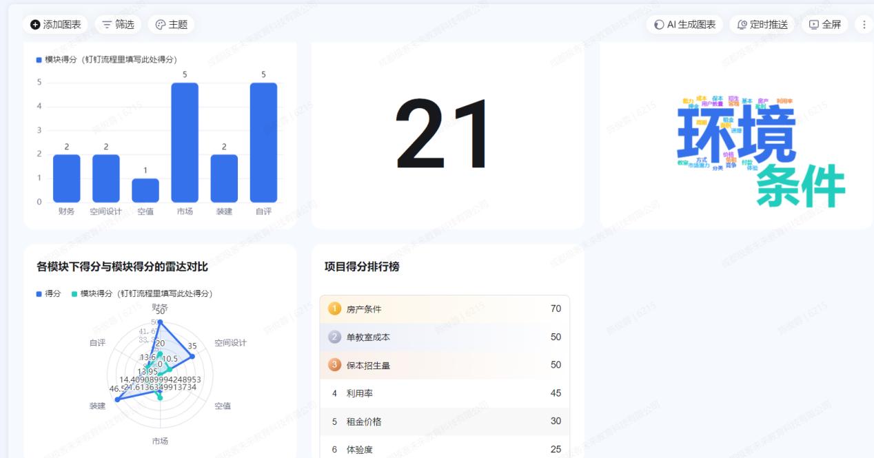The image size is (874, 458).
Task: Click the fullscreen play icon
Action: point(814,25)
